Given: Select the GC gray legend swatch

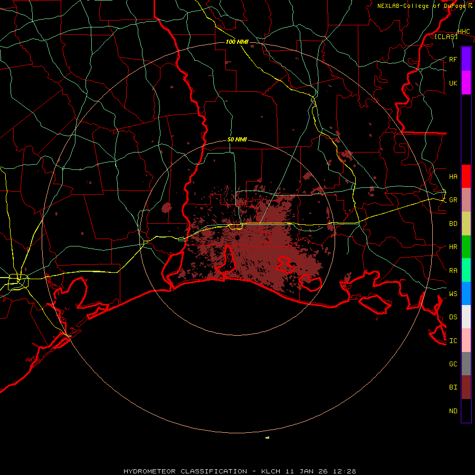Looking at the screenshot, I should (466, 364).
